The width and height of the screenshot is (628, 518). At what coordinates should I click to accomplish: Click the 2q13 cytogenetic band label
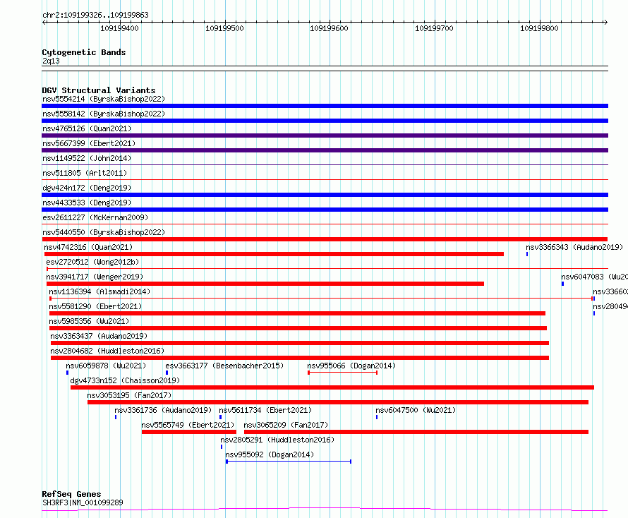pyautogui.click(x=51, y=61)
